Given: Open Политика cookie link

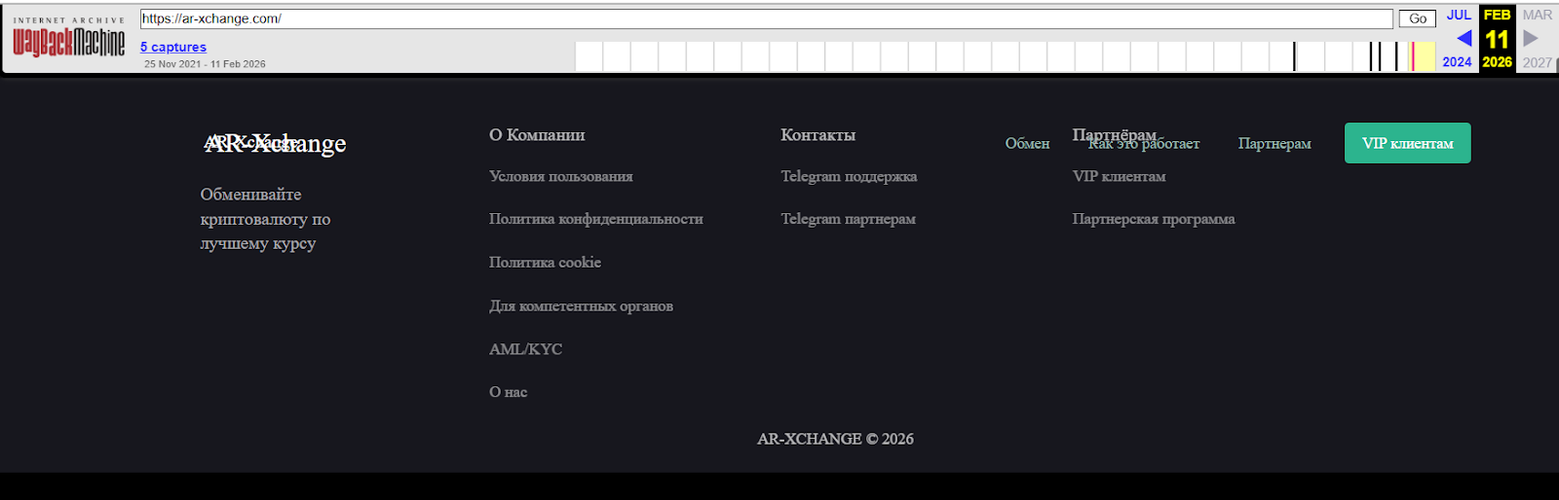Looking at the screenshot, I should pyautogui.click(x=546, y=263).
